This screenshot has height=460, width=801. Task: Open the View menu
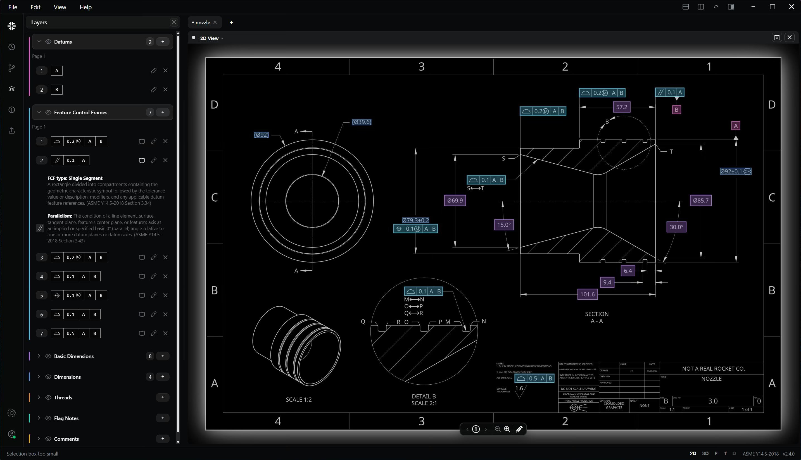[x=60, y=7]
